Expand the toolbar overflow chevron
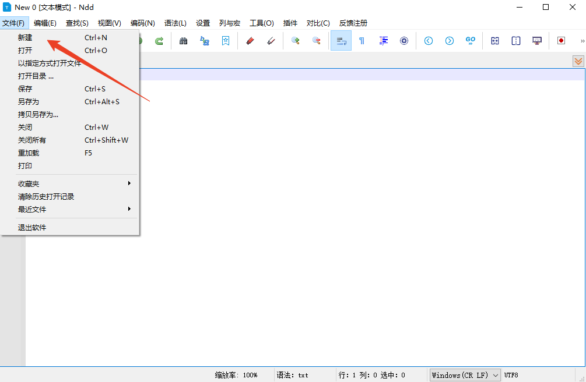The image size is (586, 382). pyautogui.click(x=583, y=41)
